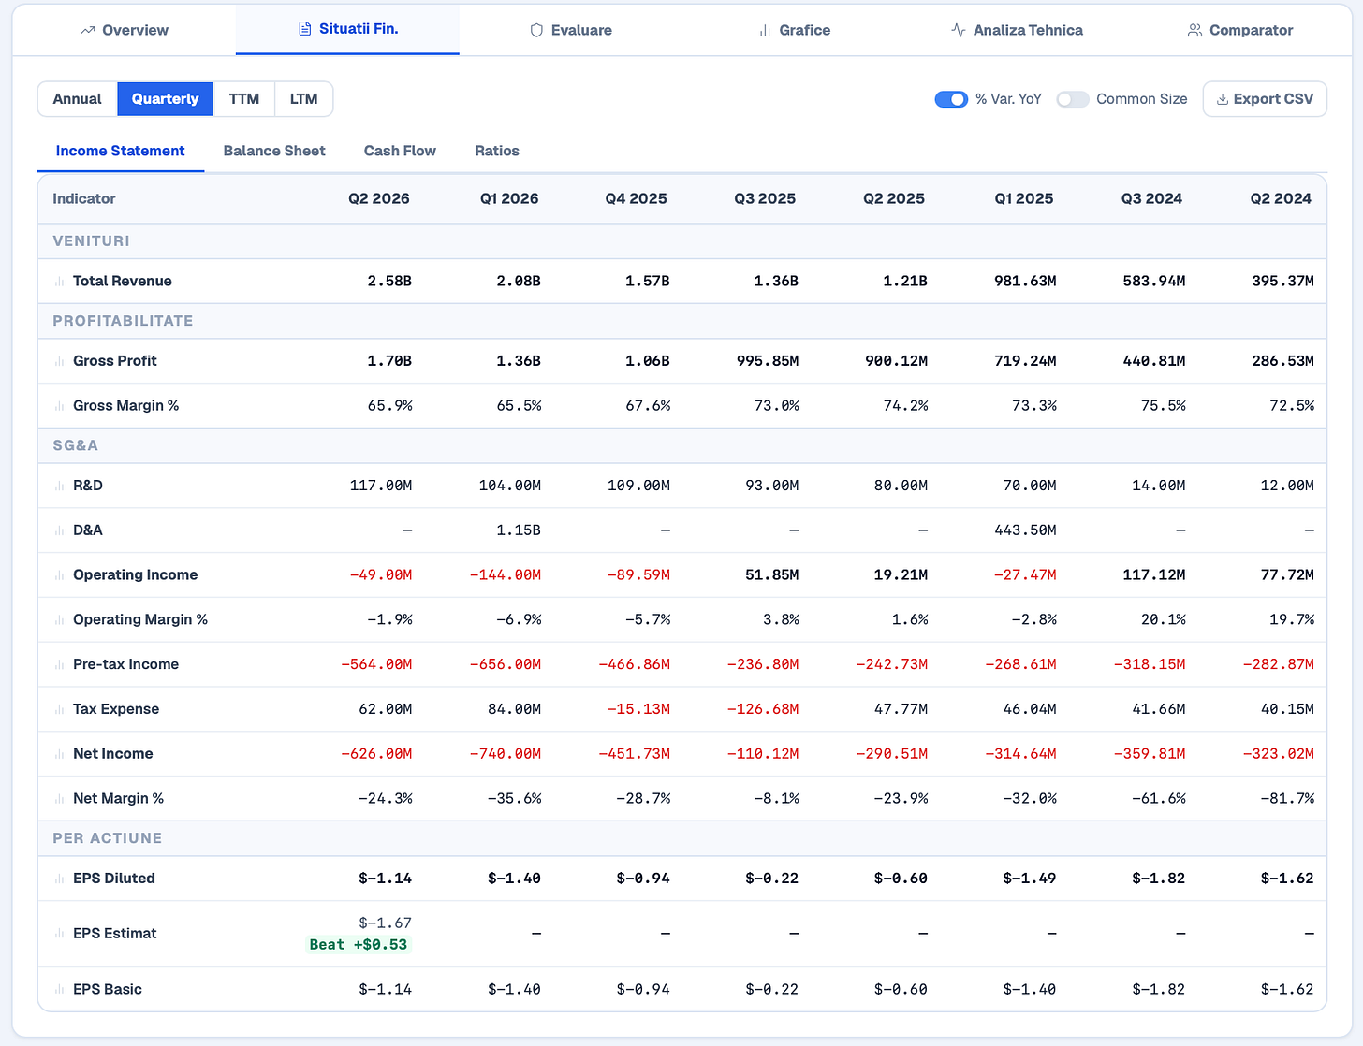The image size is (1363, 1046).
Task: Enable the Common Size toggle
Action: click(x=1073, y=99)
